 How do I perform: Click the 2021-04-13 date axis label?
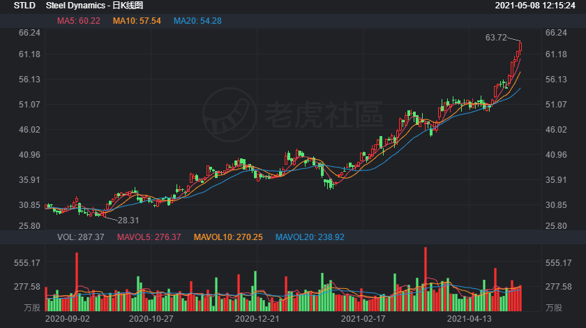coord(469,319)
